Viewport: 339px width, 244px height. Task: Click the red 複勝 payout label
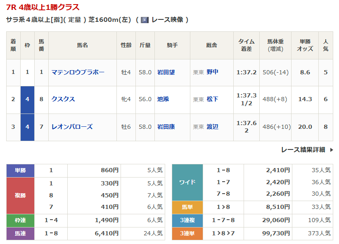tap(20, 195)
